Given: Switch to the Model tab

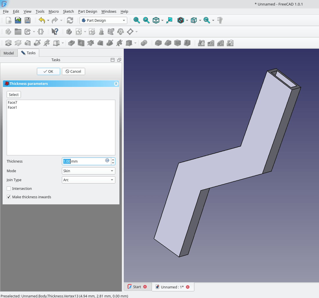Looking at the screenshot, I should point(9,53).
